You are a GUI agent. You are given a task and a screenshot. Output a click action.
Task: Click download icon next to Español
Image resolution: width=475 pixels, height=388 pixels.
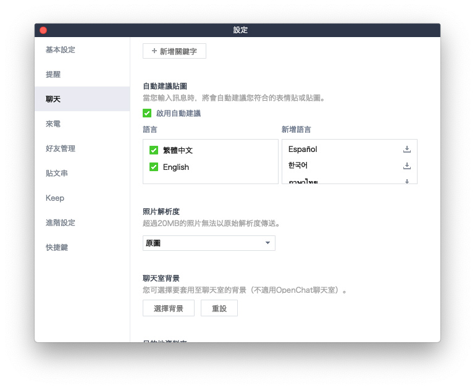pyautogui.click(x=406, y=150)
